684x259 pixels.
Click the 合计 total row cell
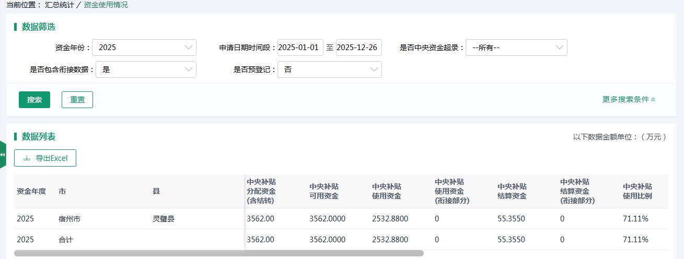tap(66, 240)
